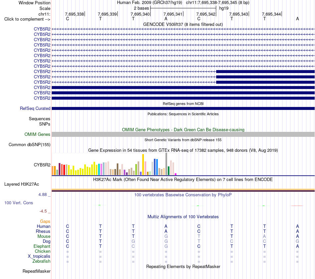The height and width of the screenshot is (279, 315).
Task: Open the OMIM Gene Phenotypes track title
Action: [183, 130]
